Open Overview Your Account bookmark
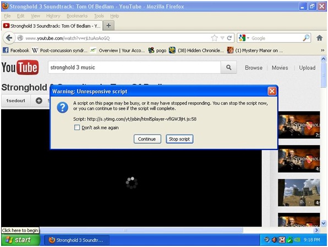Image resolution: width=328 pixels, height=247 pixels. (117, 50)
